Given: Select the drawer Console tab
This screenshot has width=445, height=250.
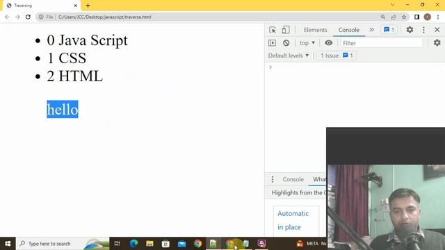Looking at the screenshot, I should coord(293,179).
